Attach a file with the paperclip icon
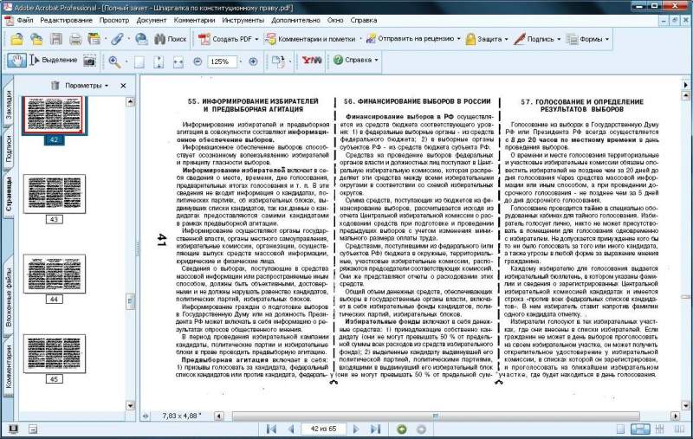The height and width of the screenshot is (439, 693). click(117, 39)
